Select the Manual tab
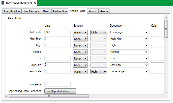This screenshot has height=103, width=173. point(104,11)
